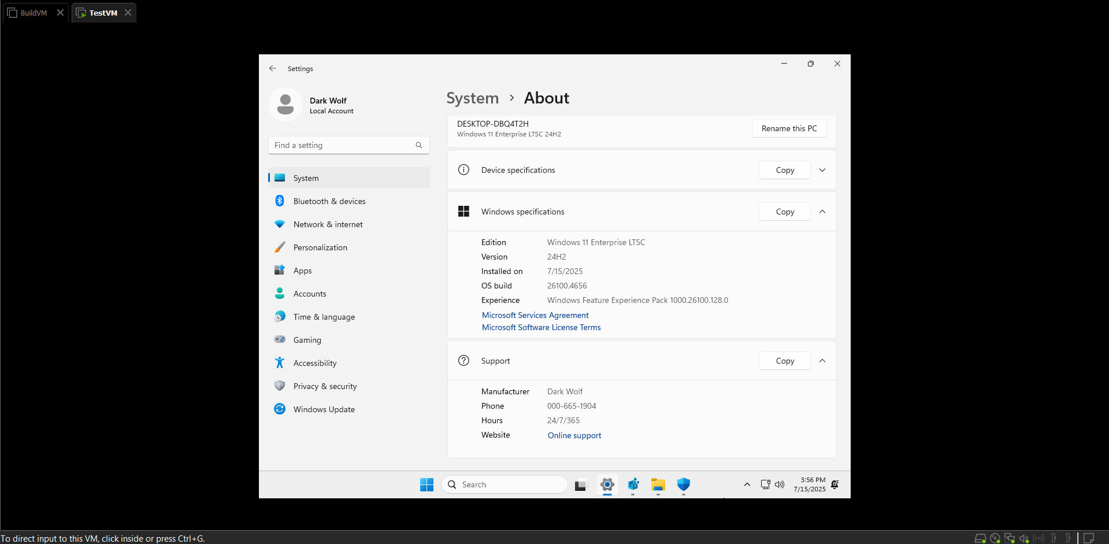Select the version value 24H2
Screen dimensions: 1109x544
click(557, 257)
